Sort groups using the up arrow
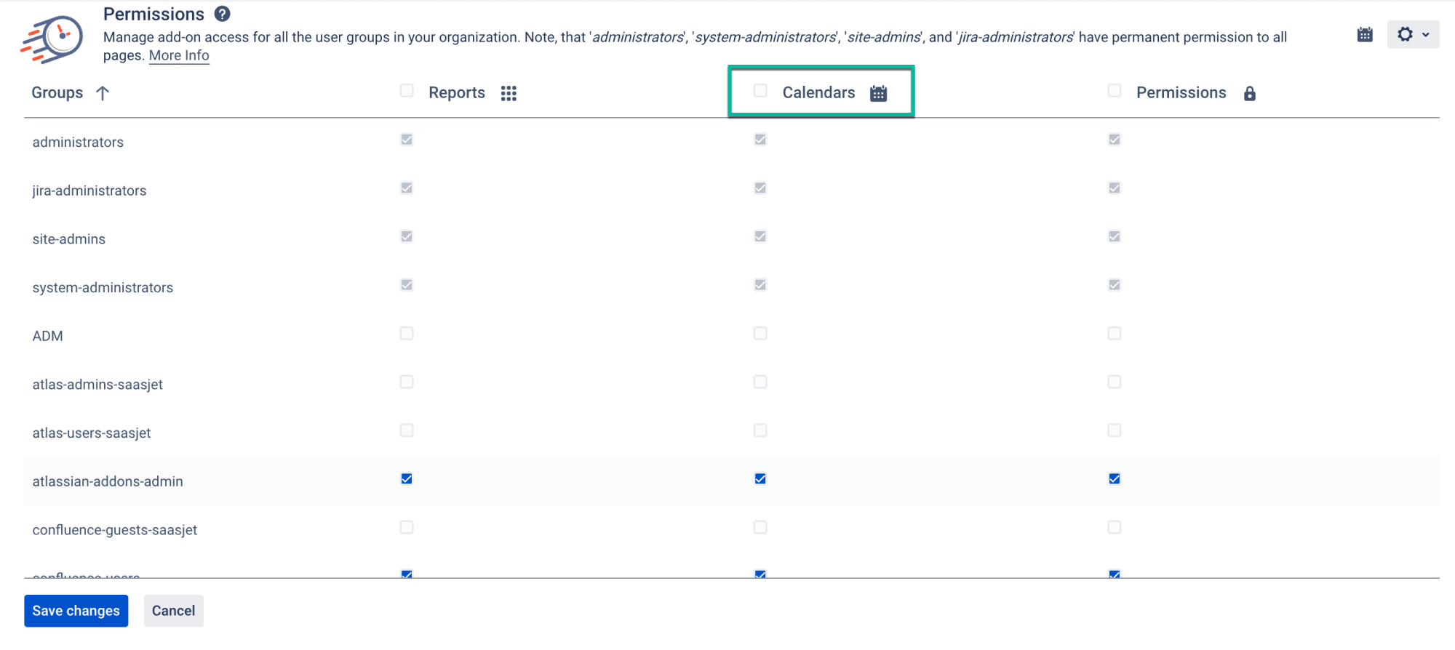The height and width of the screenshot is (650, 1455). tap(103, 93)
